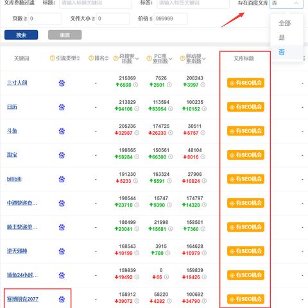Click the help icon next to 移动搜索指数
This screenshot has width=308, height=308.
click(x=182, y=58)
